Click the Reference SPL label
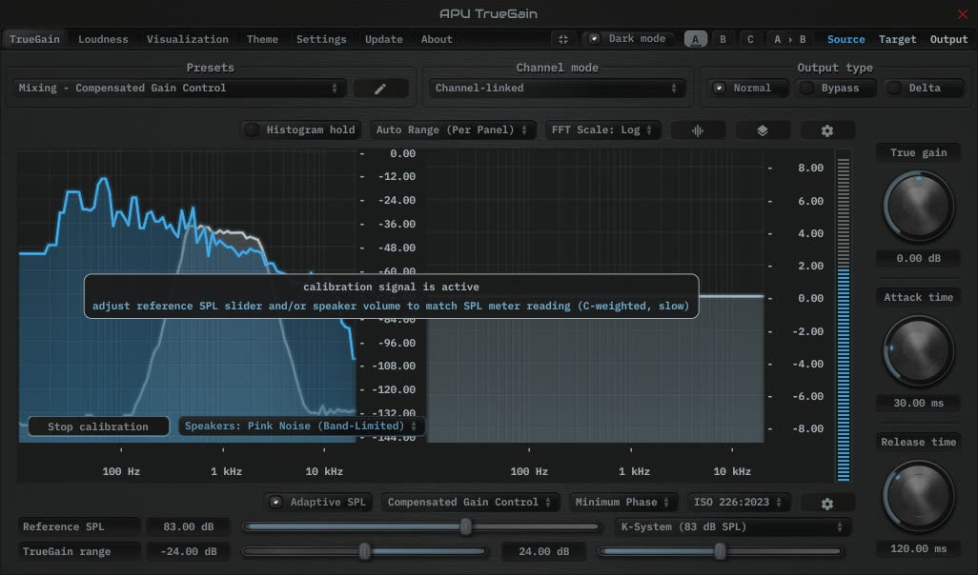 79,527
